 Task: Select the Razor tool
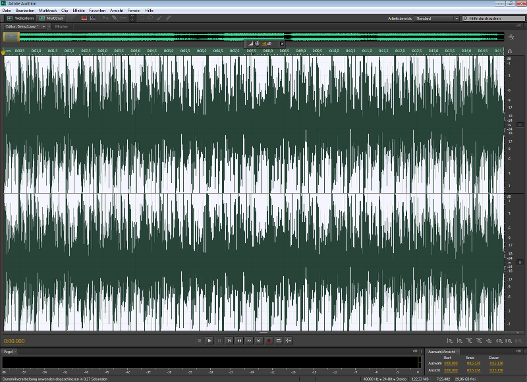point(115,18)
